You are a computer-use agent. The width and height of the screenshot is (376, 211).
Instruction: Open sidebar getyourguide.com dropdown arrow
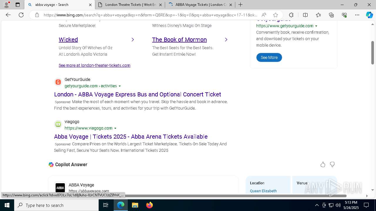[316, 26]
